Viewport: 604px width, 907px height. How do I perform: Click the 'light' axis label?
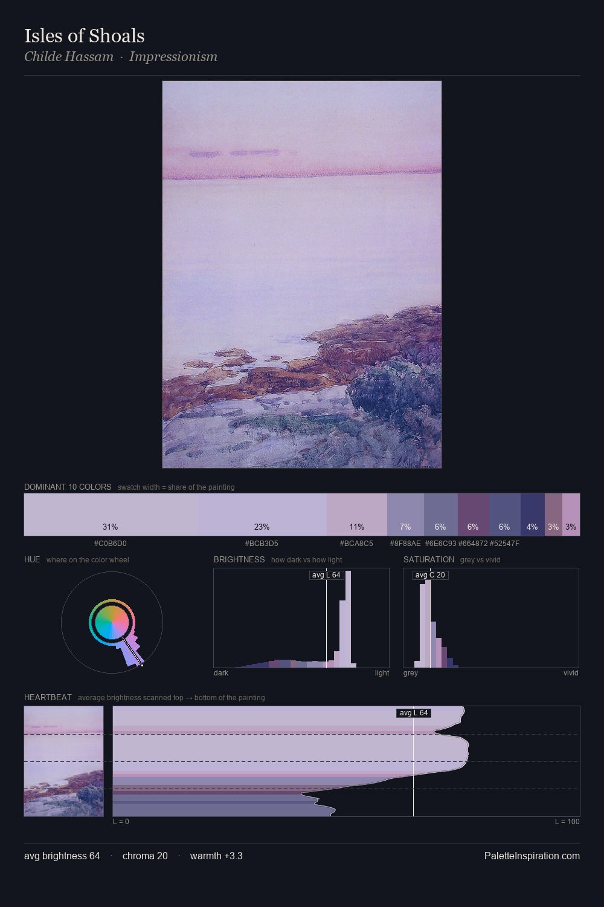tap(382, 673)
